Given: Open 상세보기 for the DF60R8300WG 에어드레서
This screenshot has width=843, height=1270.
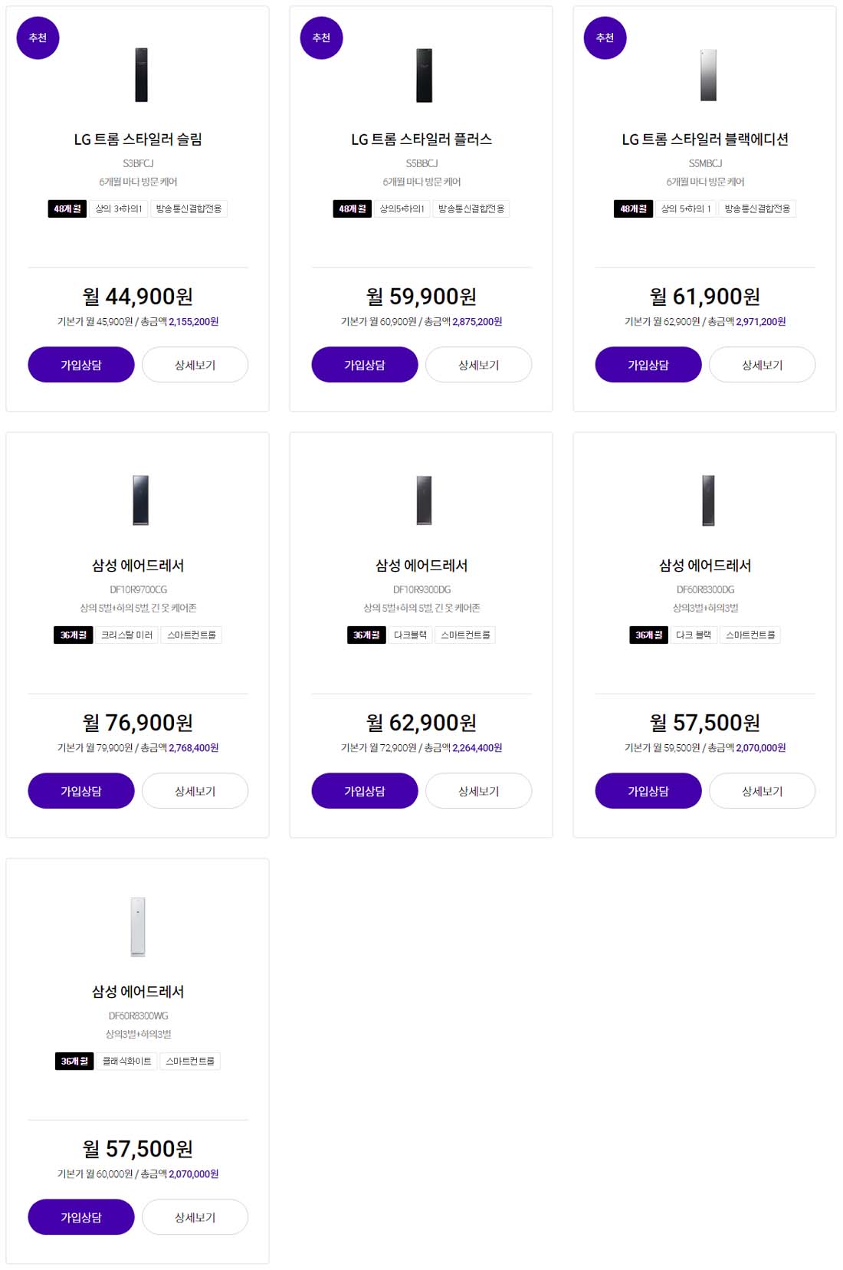Looking at the screenshot, I should click(195, 1217).
